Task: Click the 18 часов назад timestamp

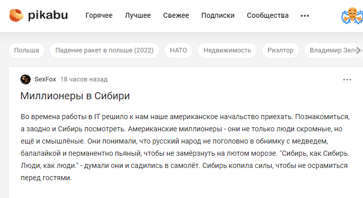Action: pyautogui.click(x=84, y=79)
